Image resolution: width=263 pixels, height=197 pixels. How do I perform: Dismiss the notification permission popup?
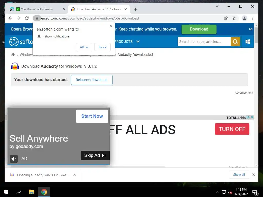pos(111,26)
